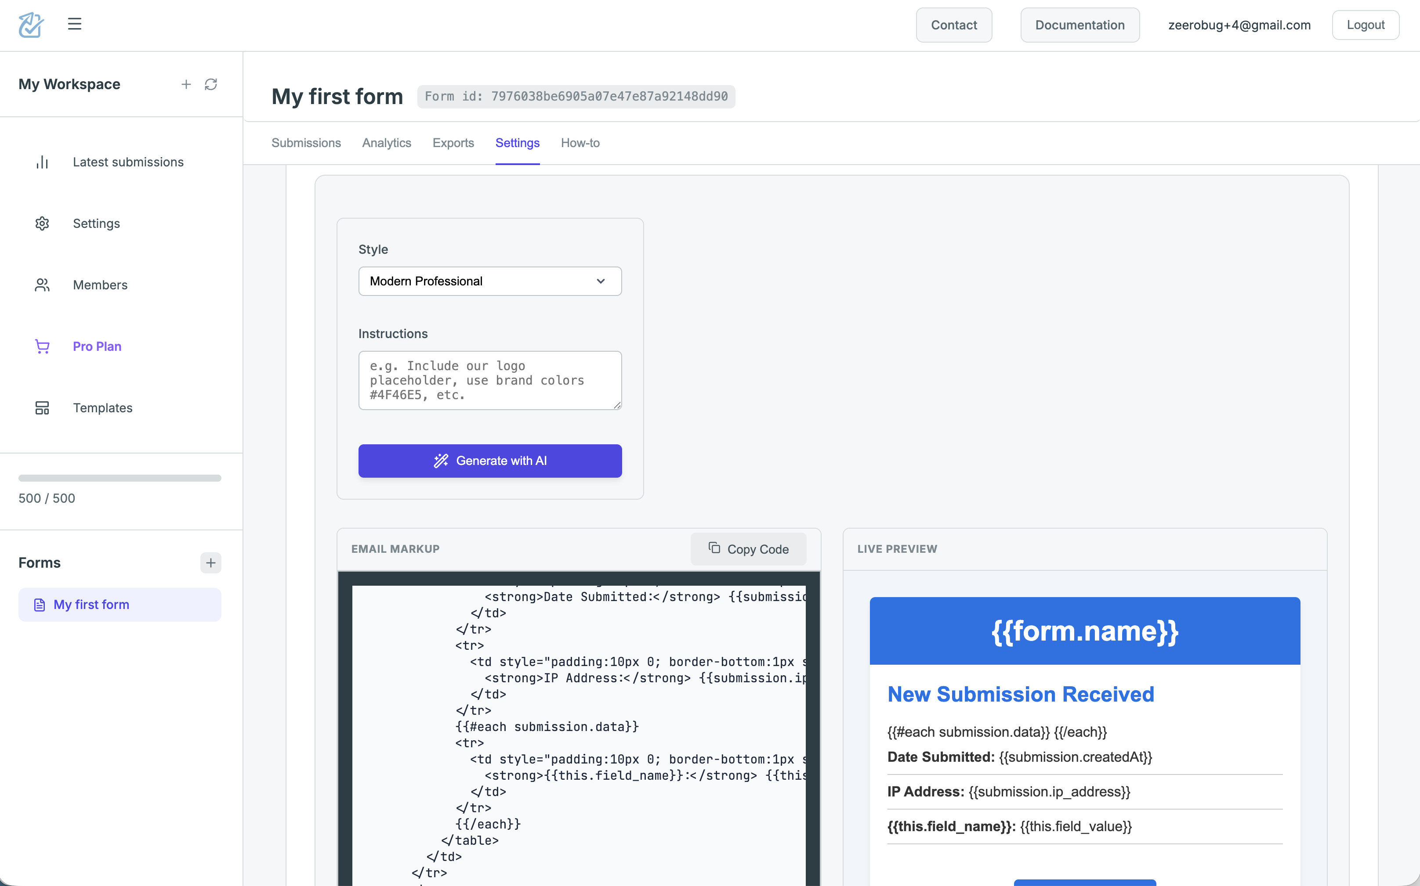This screenshot has width=1420, height=886.
Task: Expand the Style dropdown
Action: pyautogui.click(x=489, y=282)
